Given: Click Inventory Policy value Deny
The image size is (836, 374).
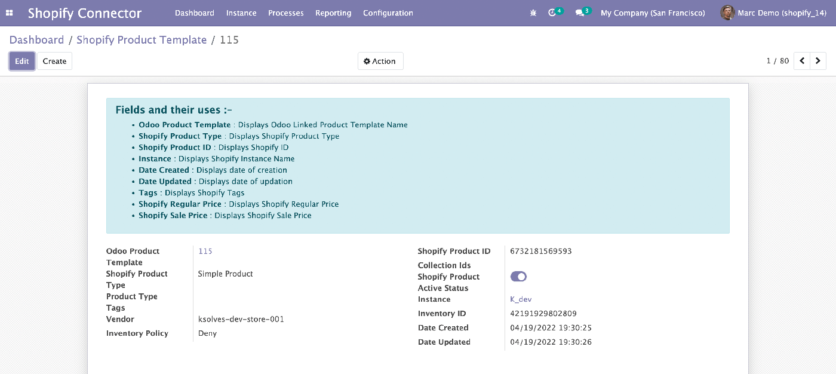Looking at the screenshot, I should pos(207,333).
